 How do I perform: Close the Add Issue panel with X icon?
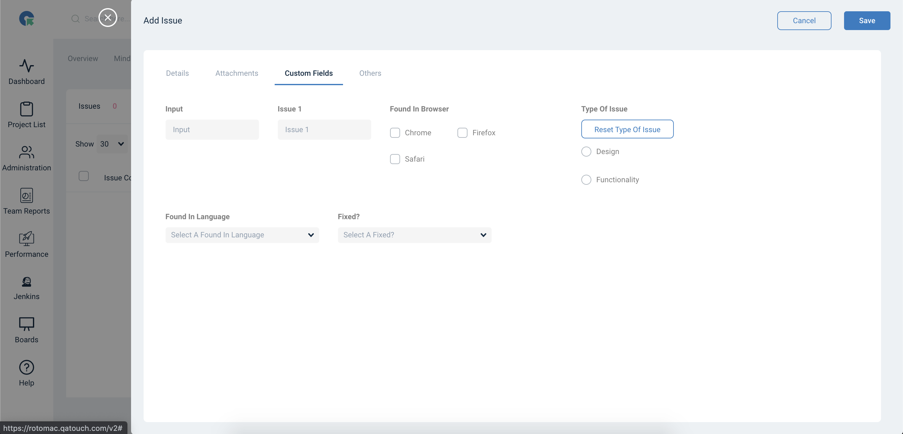coord(108,18)
